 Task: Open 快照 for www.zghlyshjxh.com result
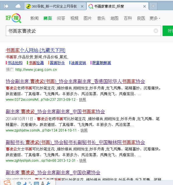tap(83, 160)
